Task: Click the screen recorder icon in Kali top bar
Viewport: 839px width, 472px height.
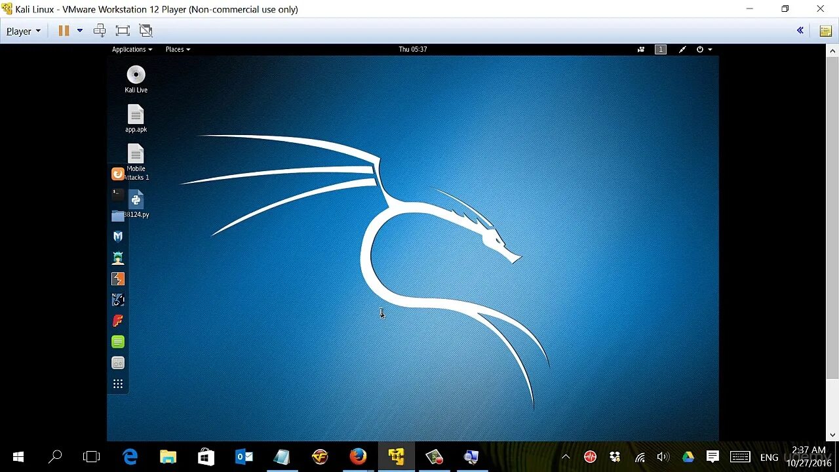Action: [x=641, y=49]
